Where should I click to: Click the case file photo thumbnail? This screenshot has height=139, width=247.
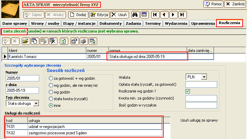coord(10,9)
